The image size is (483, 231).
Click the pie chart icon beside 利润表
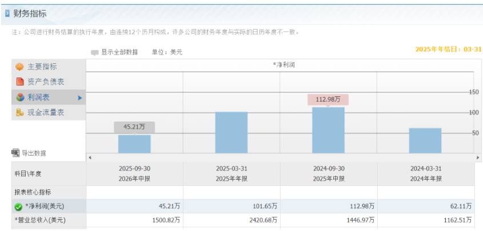point(20,98)
